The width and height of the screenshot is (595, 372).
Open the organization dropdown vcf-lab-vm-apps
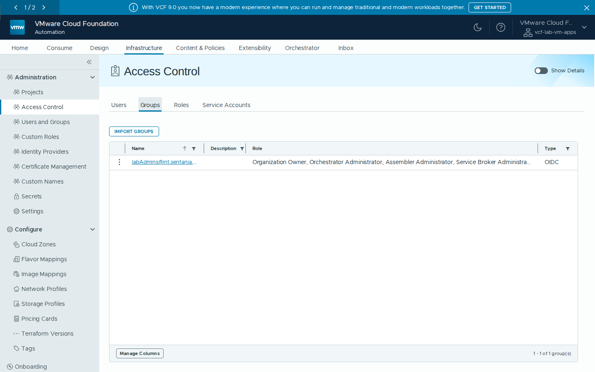[584, 27]
